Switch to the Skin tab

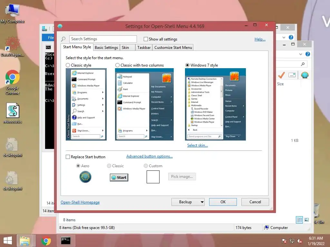coord(127,48)
